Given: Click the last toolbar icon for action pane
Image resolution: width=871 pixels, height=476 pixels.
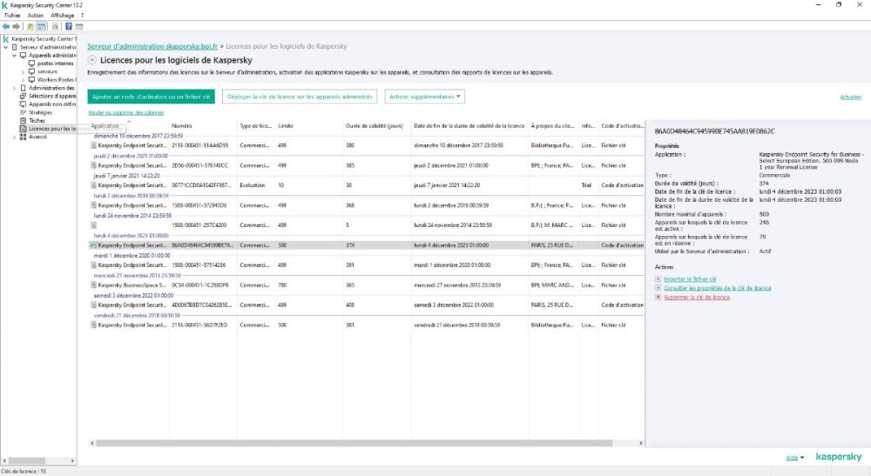Looking at the screenshot, I should (79, 26).
